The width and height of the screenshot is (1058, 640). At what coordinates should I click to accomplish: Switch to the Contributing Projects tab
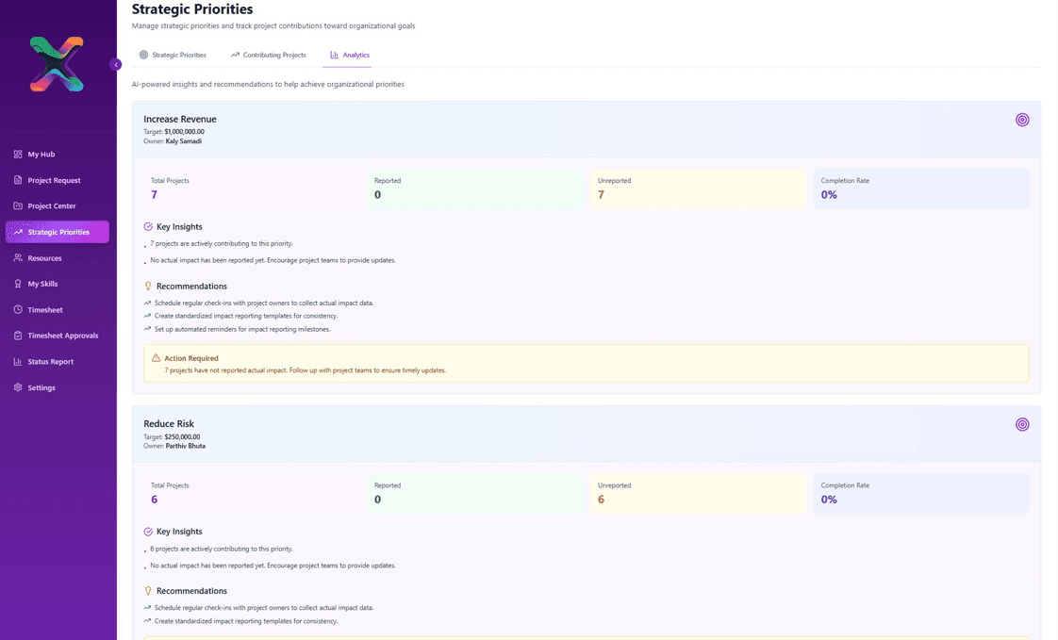coord(269,55)
